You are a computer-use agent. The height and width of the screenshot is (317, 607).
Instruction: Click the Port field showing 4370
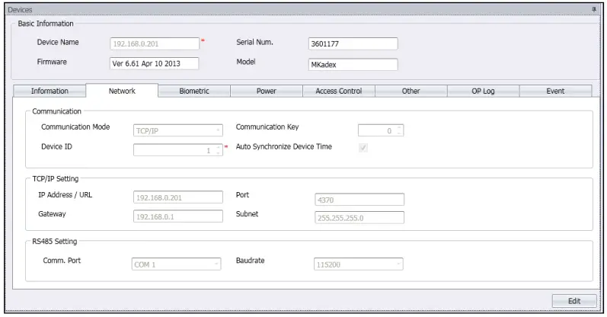tap(359, 200)
